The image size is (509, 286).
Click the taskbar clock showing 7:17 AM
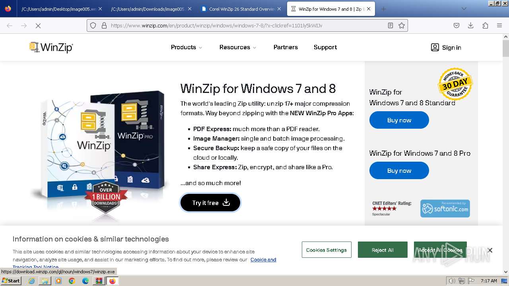point(489,281)
